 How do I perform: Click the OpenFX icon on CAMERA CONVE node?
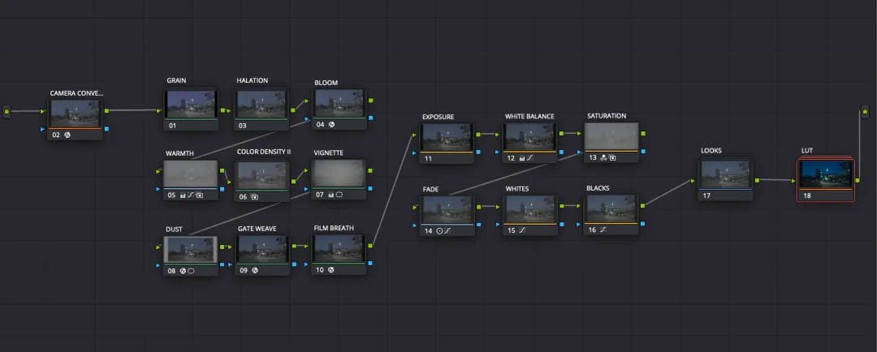[68, 135]
